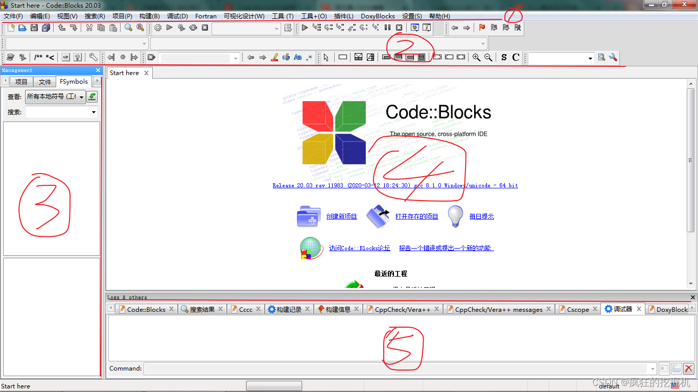The width and height of the screenshot is (698, 392).
Task: Click the Abort build icon
Action: point(205,28)
